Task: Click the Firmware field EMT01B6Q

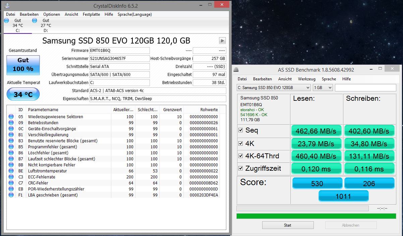Action: coord(120,51)
